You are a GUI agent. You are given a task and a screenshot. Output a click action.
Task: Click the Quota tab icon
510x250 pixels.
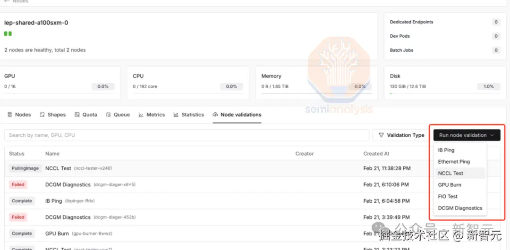(77, 115)
